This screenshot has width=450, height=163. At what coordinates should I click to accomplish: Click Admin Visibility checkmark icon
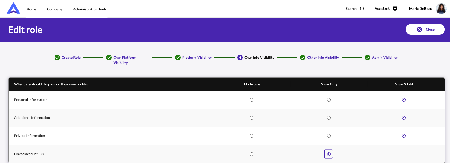(367, 58)
